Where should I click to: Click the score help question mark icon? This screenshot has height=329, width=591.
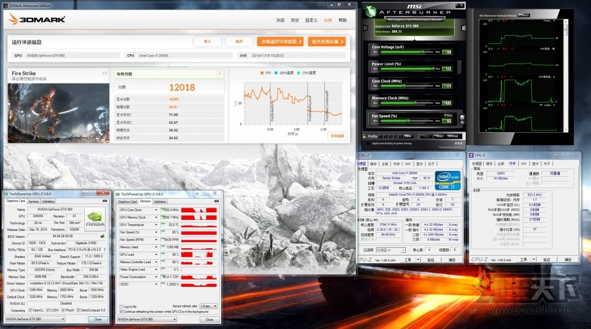[219, 74]
